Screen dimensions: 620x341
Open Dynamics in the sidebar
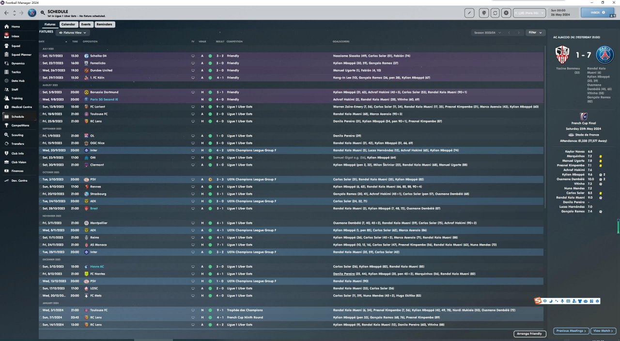(x=17, y=63)
